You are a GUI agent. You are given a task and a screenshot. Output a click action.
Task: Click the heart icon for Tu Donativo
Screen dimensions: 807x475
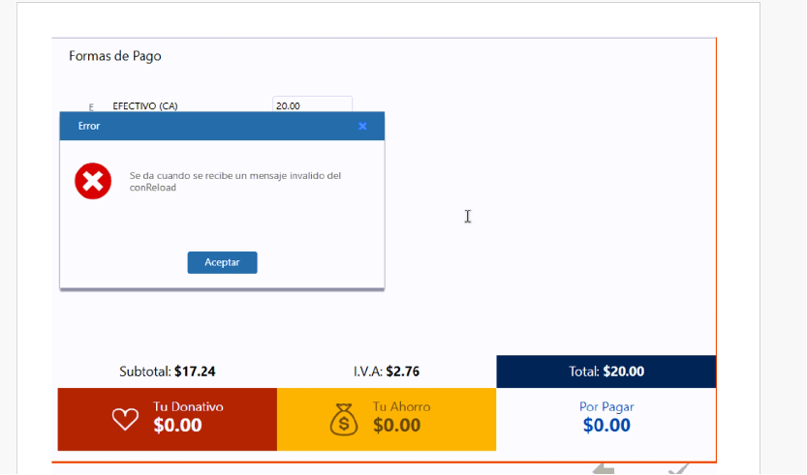point(125,419)
